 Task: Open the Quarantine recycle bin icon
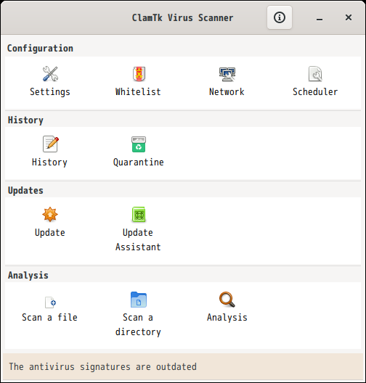pos(139,144)
